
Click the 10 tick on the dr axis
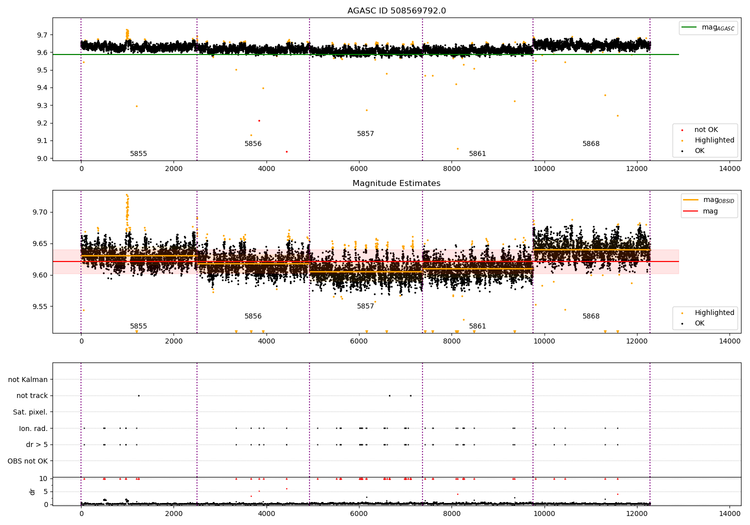[x=43, y=478]
